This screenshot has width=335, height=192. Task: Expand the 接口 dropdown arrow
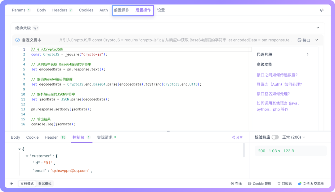317,40
